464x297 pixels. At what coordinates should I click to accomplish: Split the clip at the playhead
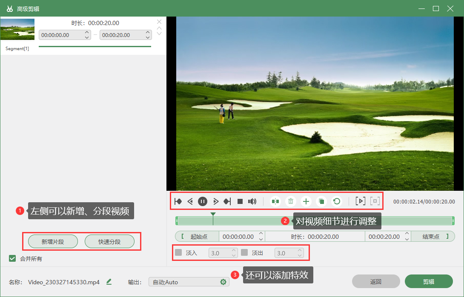275,202
